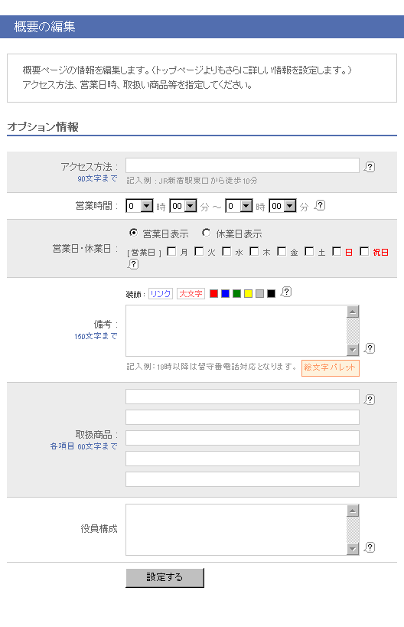The width and height of the screenshot is (404, 627).
Task: Open the 絵文字パレット emoji palette
Action: (330, 367)
